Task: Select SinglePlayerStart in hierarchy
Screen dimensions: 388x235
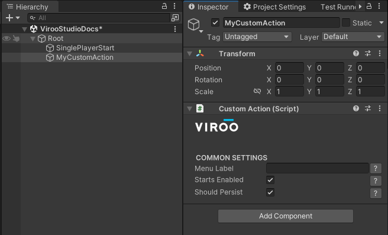Action: click(x=85, y=48)
